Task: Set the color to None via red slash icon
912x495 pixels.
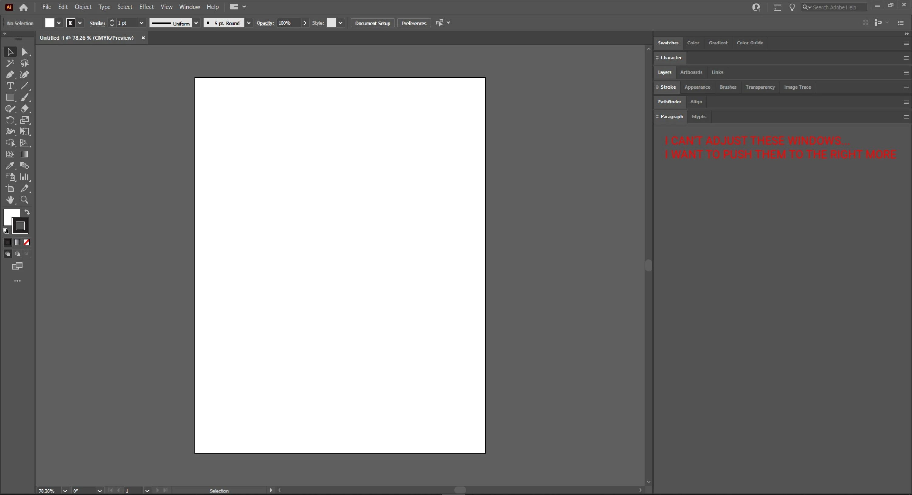Action: (26, 242)
